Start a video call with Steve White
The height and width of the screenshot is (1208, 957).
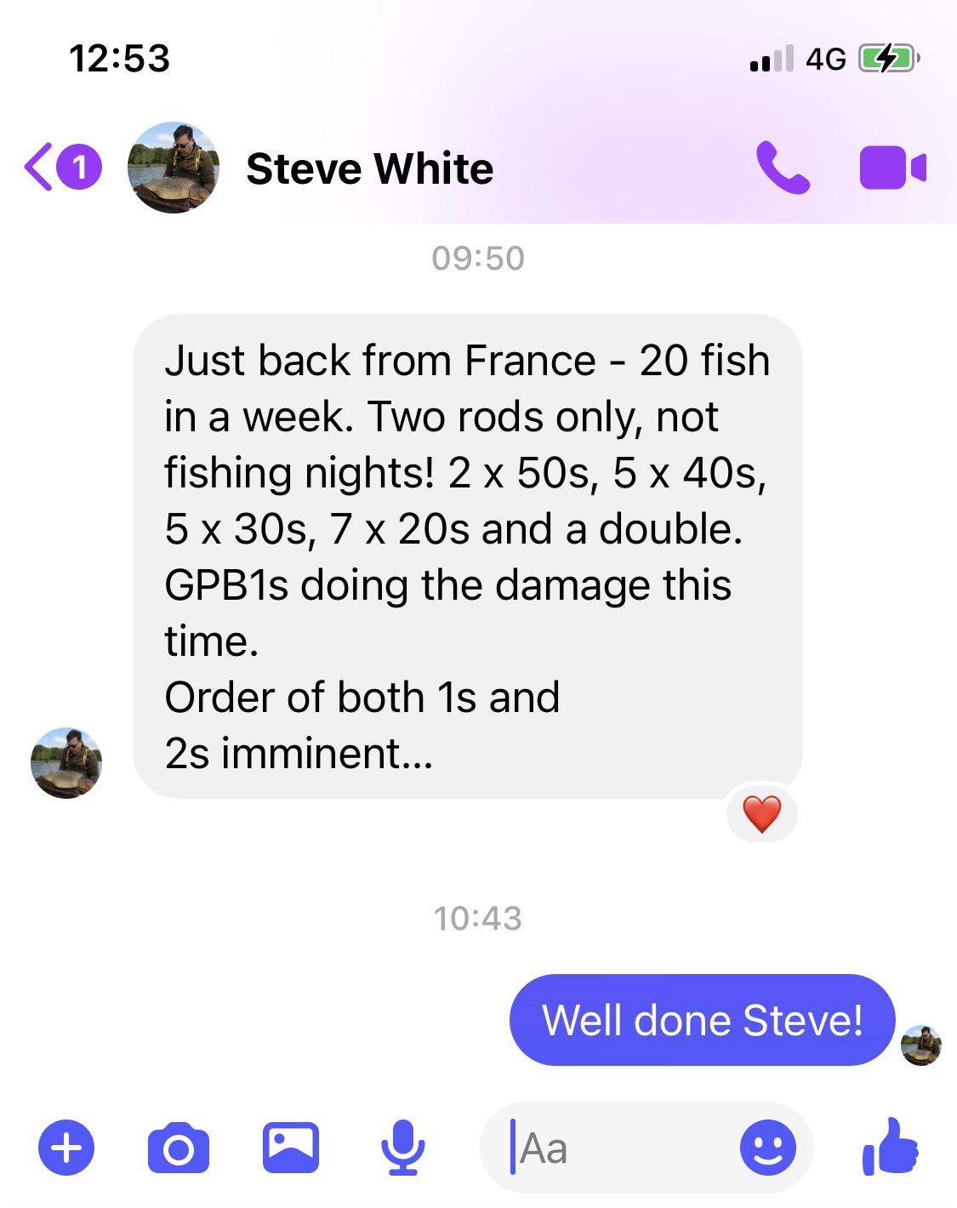(x=892, y=168)
